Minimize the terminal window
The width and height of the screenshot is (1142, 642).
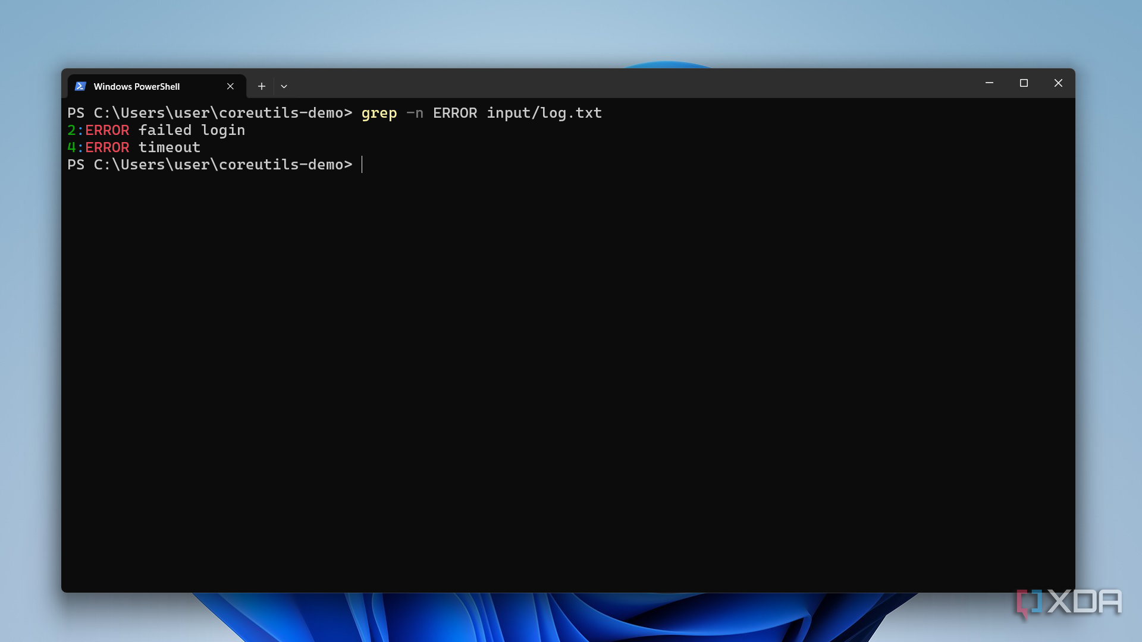[989, 83]
